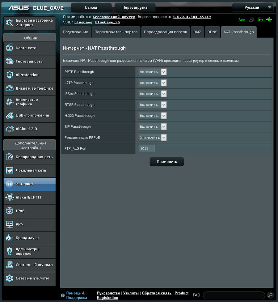278x302 pixels.
Task: Open L2TP Passthrough dropdown
Action: pos(152,83)
